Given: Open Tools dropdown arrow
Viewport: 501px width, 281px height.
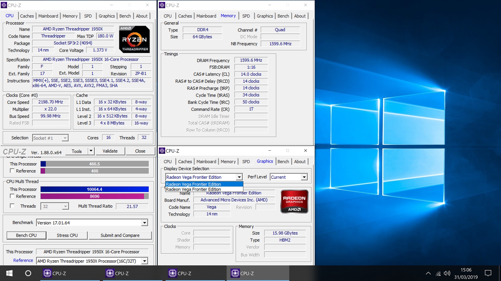Looking at the screenshot, I should 91,151.
